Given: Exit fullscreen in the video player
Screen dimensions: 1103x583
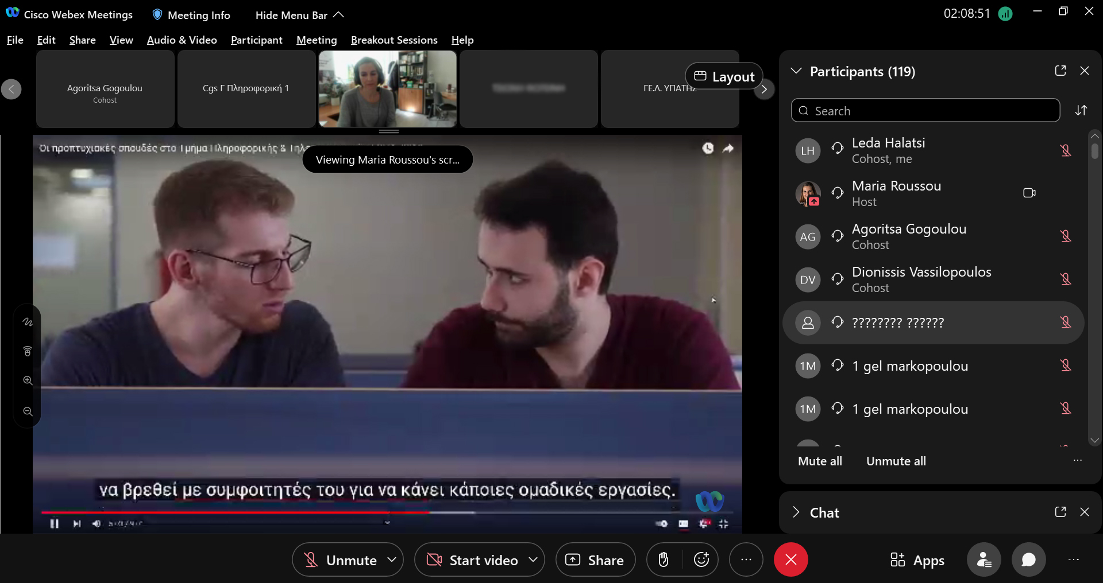Looking at the screenshot, I should tap(723, 523).
